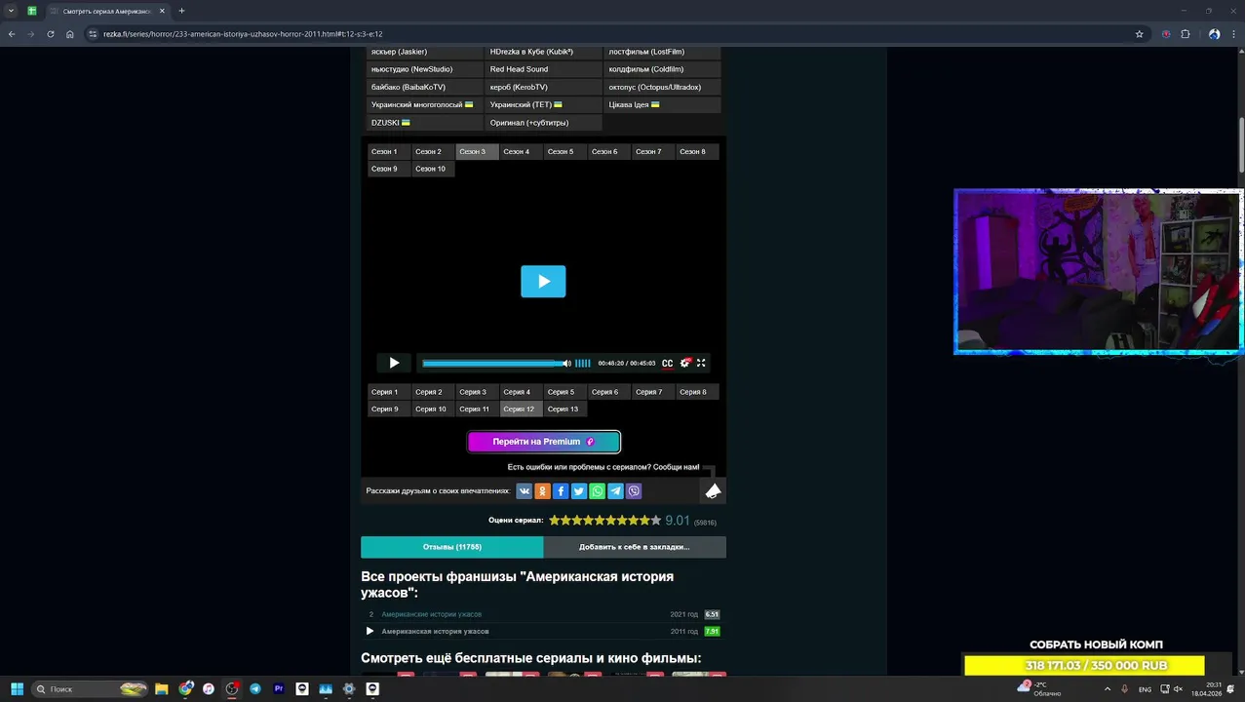This screenshot has height=702, width=1245.
Task: Select Сезон 8 tab
Action: [696, 151]
